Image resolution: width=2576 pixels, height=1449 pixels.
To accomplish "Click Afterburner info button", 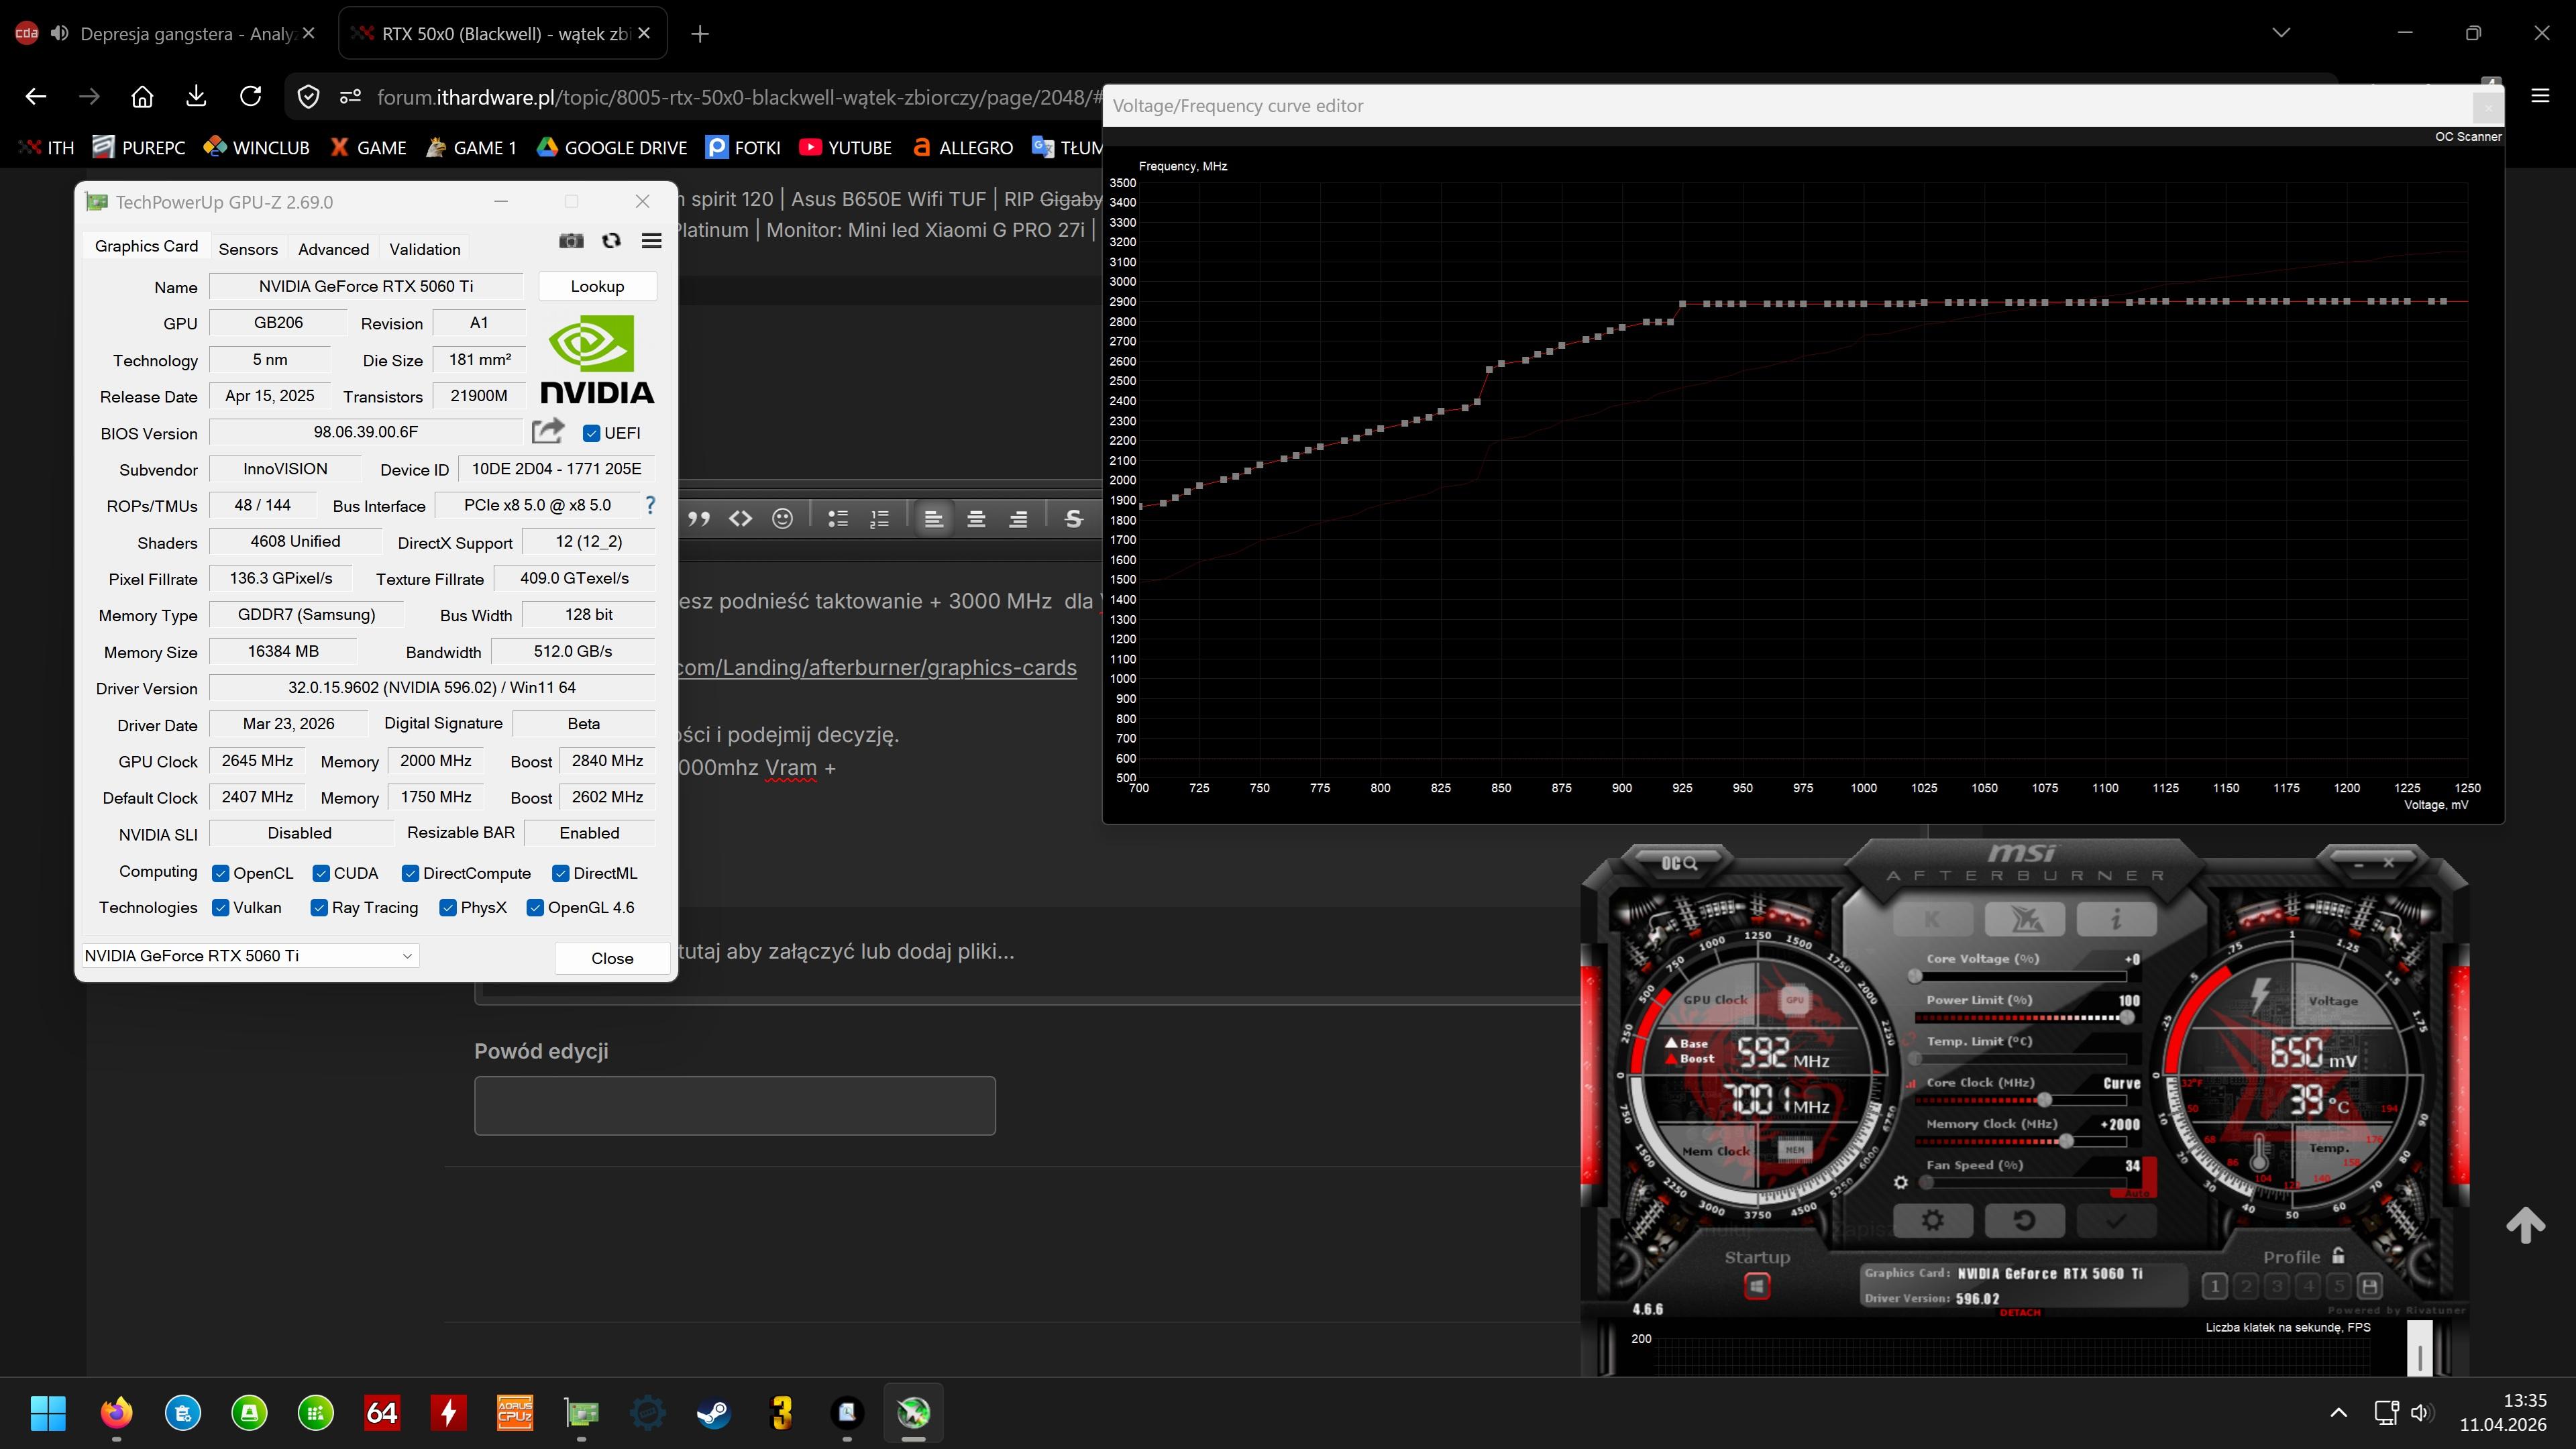I will tap(2115, 918).
